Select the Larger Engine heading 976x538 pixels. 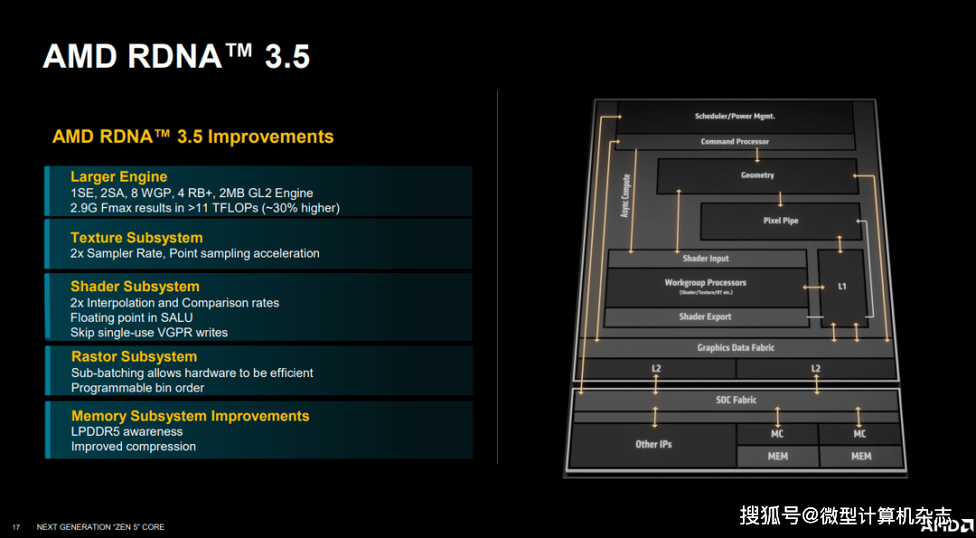click(x=119, y=177)
